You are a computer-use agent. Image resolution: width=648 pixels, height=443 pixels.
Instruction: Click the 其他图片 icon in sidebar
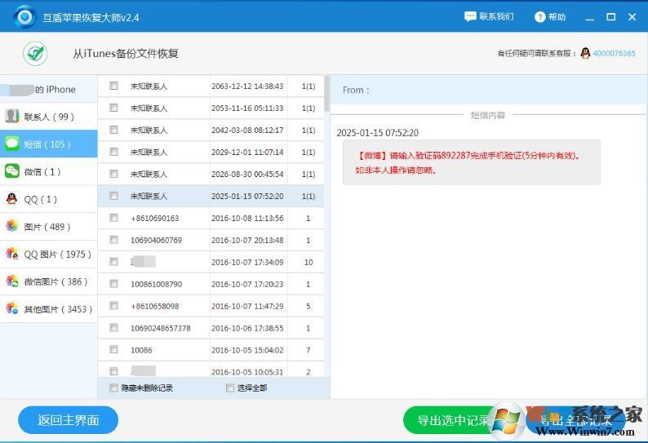tap(12, 308)
